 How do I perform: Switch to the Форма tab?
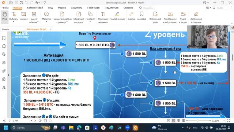pos(62,8)
